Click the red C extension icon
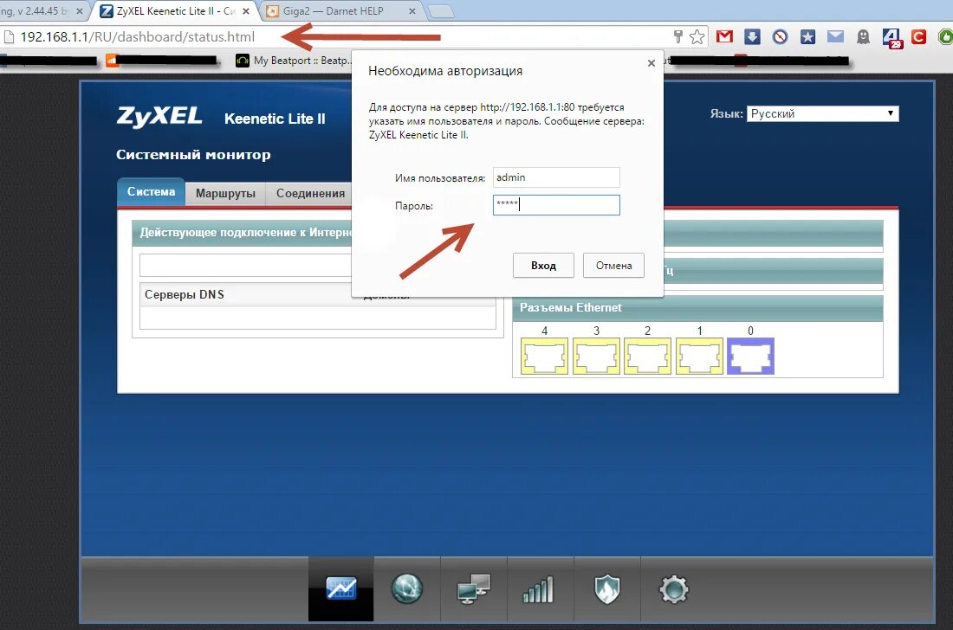The height and width of the screenshot is (630, 953). pyautogui.click(x=918, y=37)
